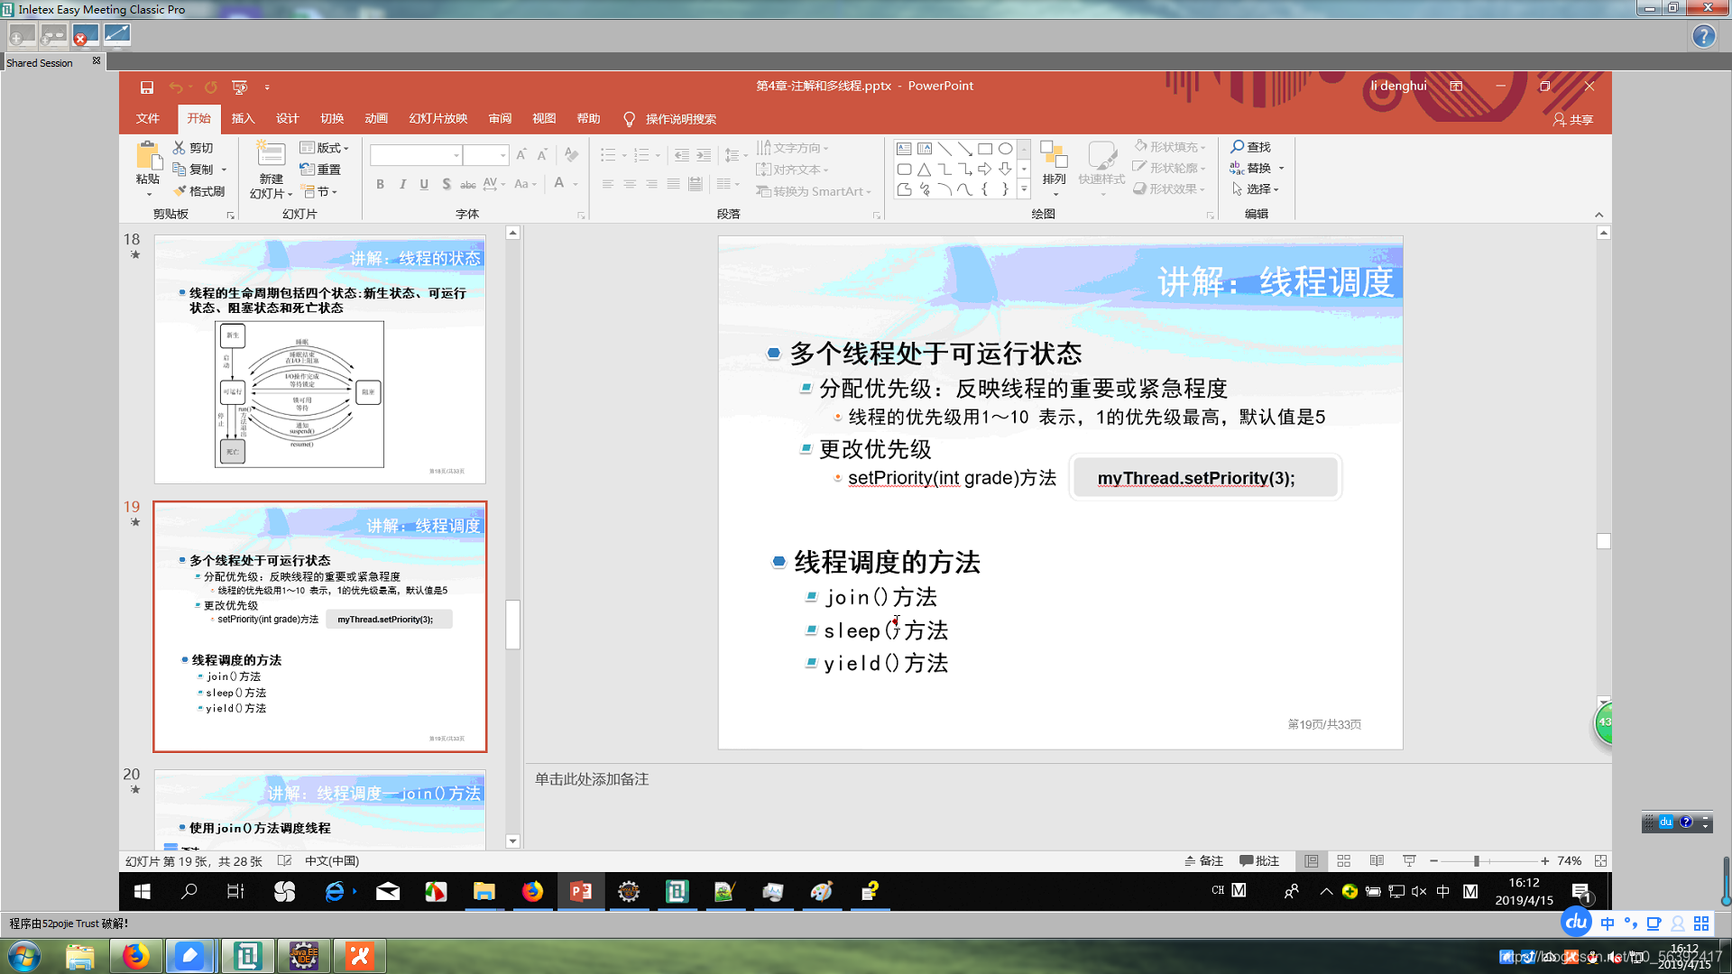Viewport: 1732px width, 974px height.
Task: Click the Arrange shapes icon
Action: [x=1054, y=155]
